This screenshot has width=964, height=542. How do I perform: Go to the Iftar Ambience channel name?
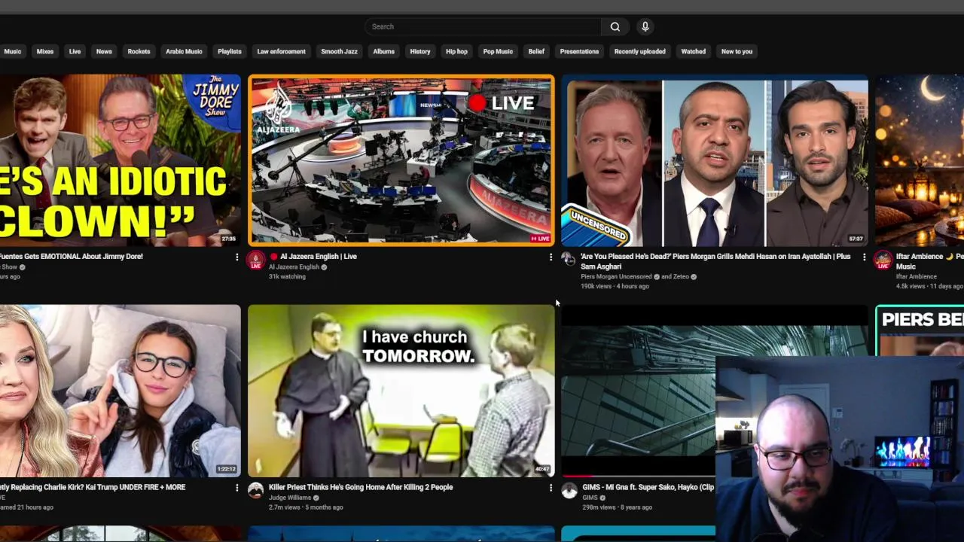[917, 277]
